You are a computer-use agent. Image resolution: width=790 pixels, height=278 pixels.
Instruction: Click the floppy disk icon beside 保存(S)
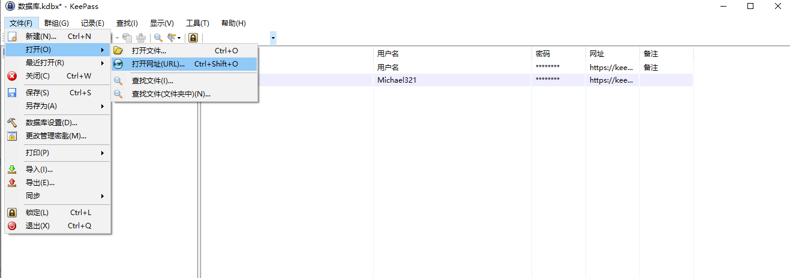[x=12, y=93]
